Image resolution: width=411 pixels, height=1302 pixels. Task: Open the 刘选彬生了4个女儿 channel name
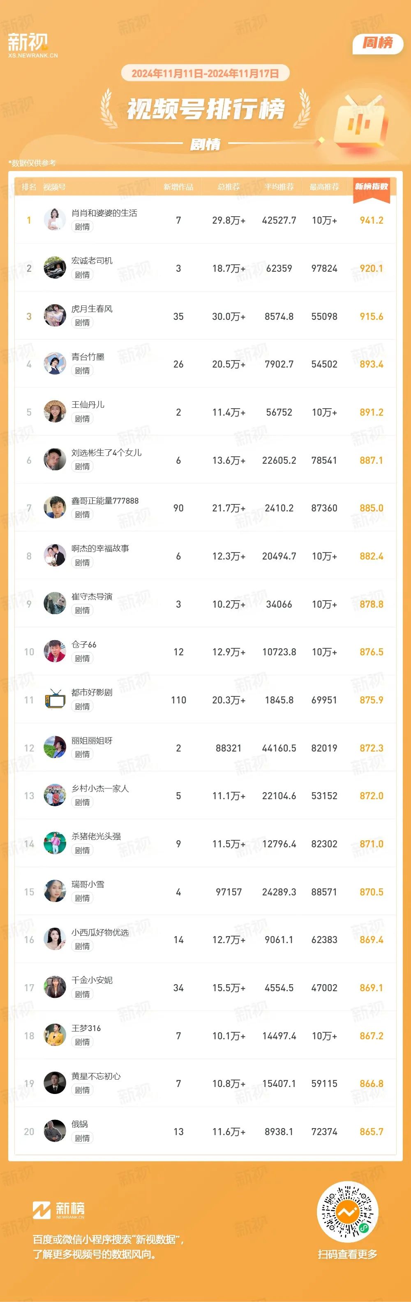click(106, 452)
